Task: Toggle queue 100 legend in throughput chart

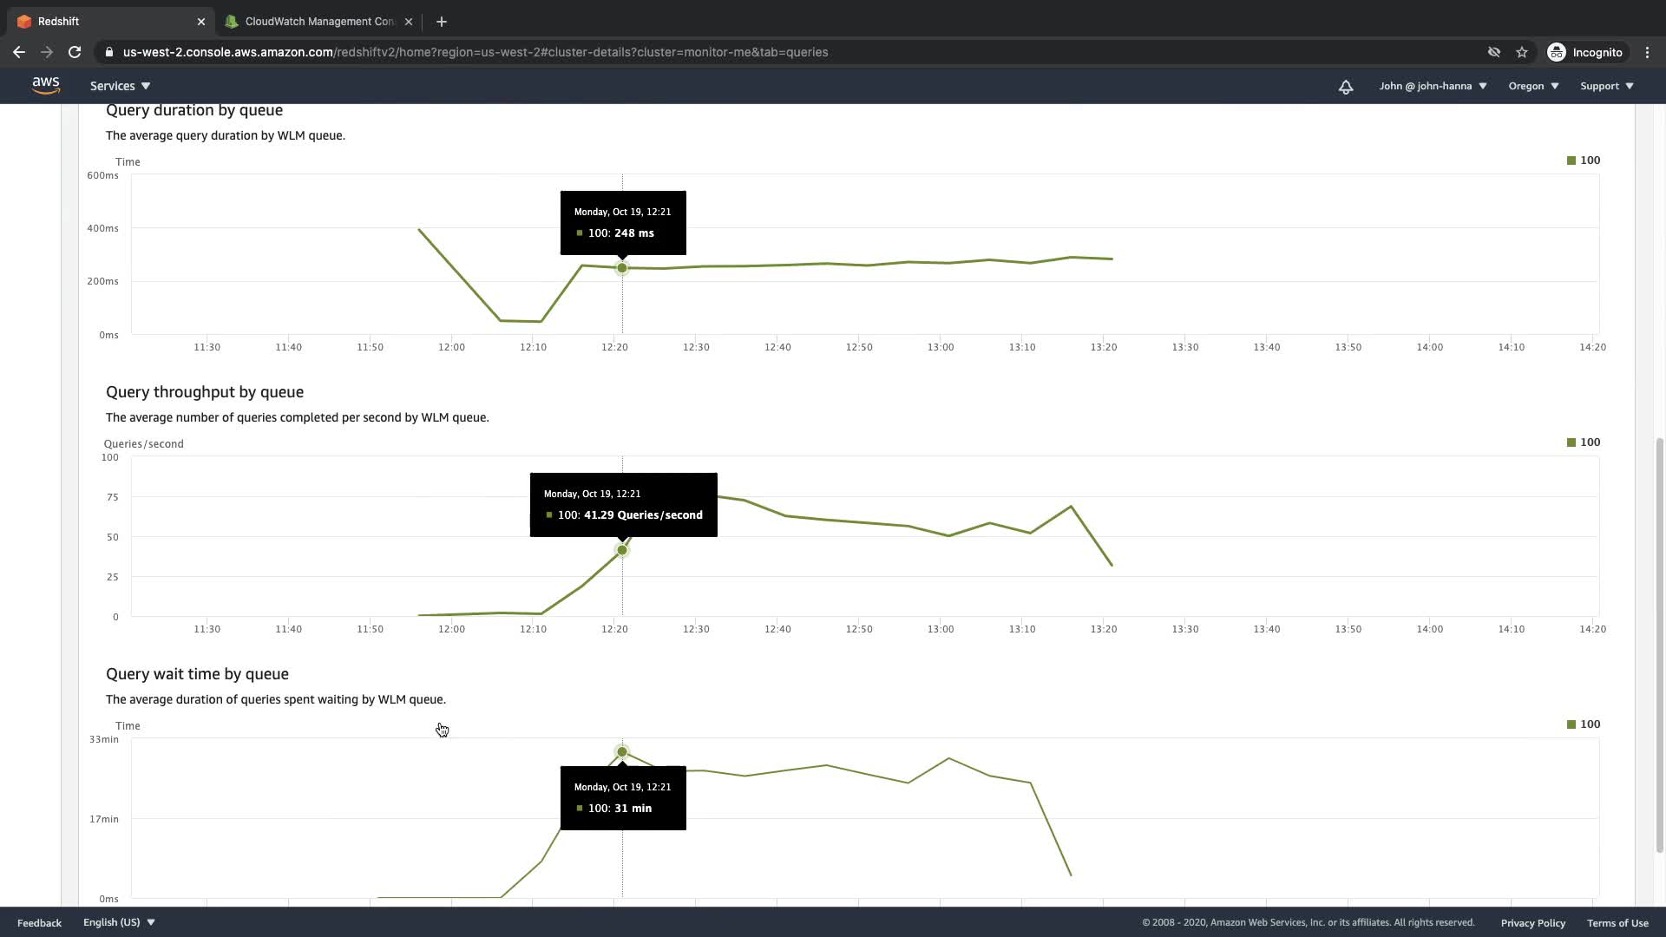Action: tap(1583, 442)
